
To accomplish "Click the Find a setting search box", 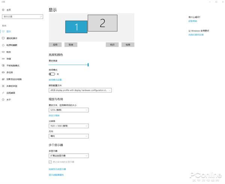I will (22, 17).
